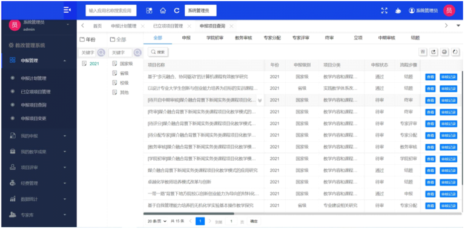465x229 pixels.
Task: Go to home via the house icon
Action: pyautogui.click(x=163, y=11)
